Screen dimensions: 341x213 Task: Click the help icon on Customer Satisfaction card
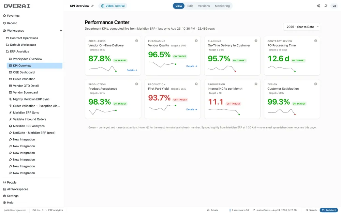coord(315,84)
